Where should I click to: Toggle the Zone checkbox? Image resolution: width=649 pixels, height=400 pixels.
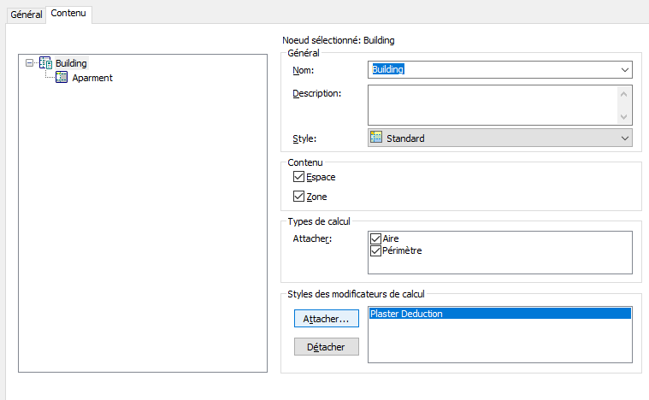click(x=298, y=197)
